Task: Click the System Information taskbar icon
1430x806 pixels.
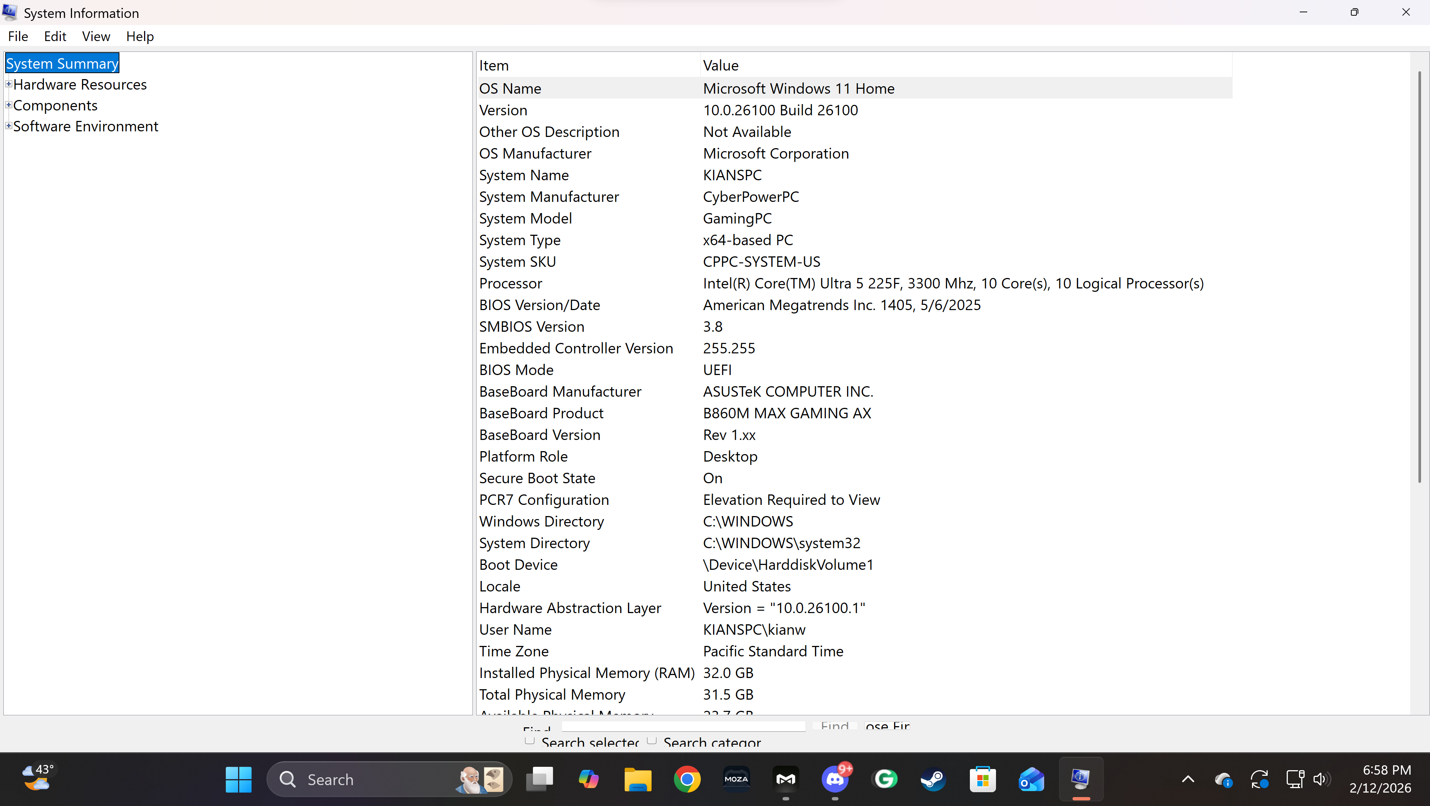Action: point(1081,780)
